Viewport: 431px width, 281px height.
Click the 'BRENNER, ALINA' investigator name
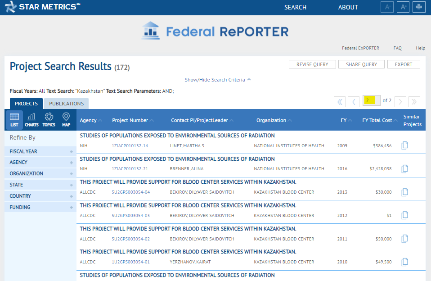(x=187, y=169)
